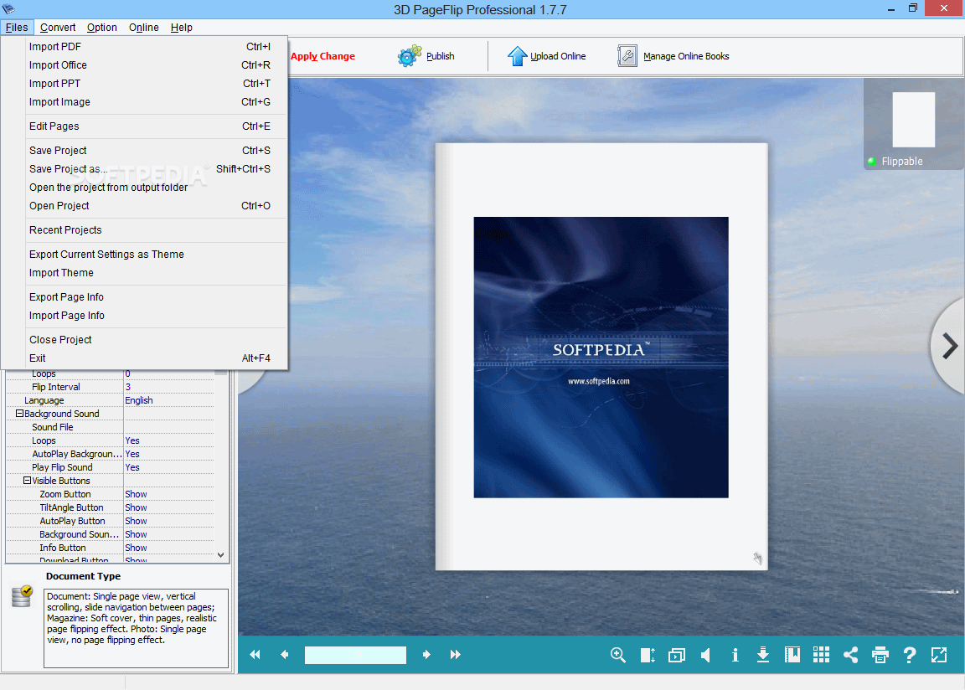
Task: Start autoplay slideshow icon
Action: coord(676,655)
